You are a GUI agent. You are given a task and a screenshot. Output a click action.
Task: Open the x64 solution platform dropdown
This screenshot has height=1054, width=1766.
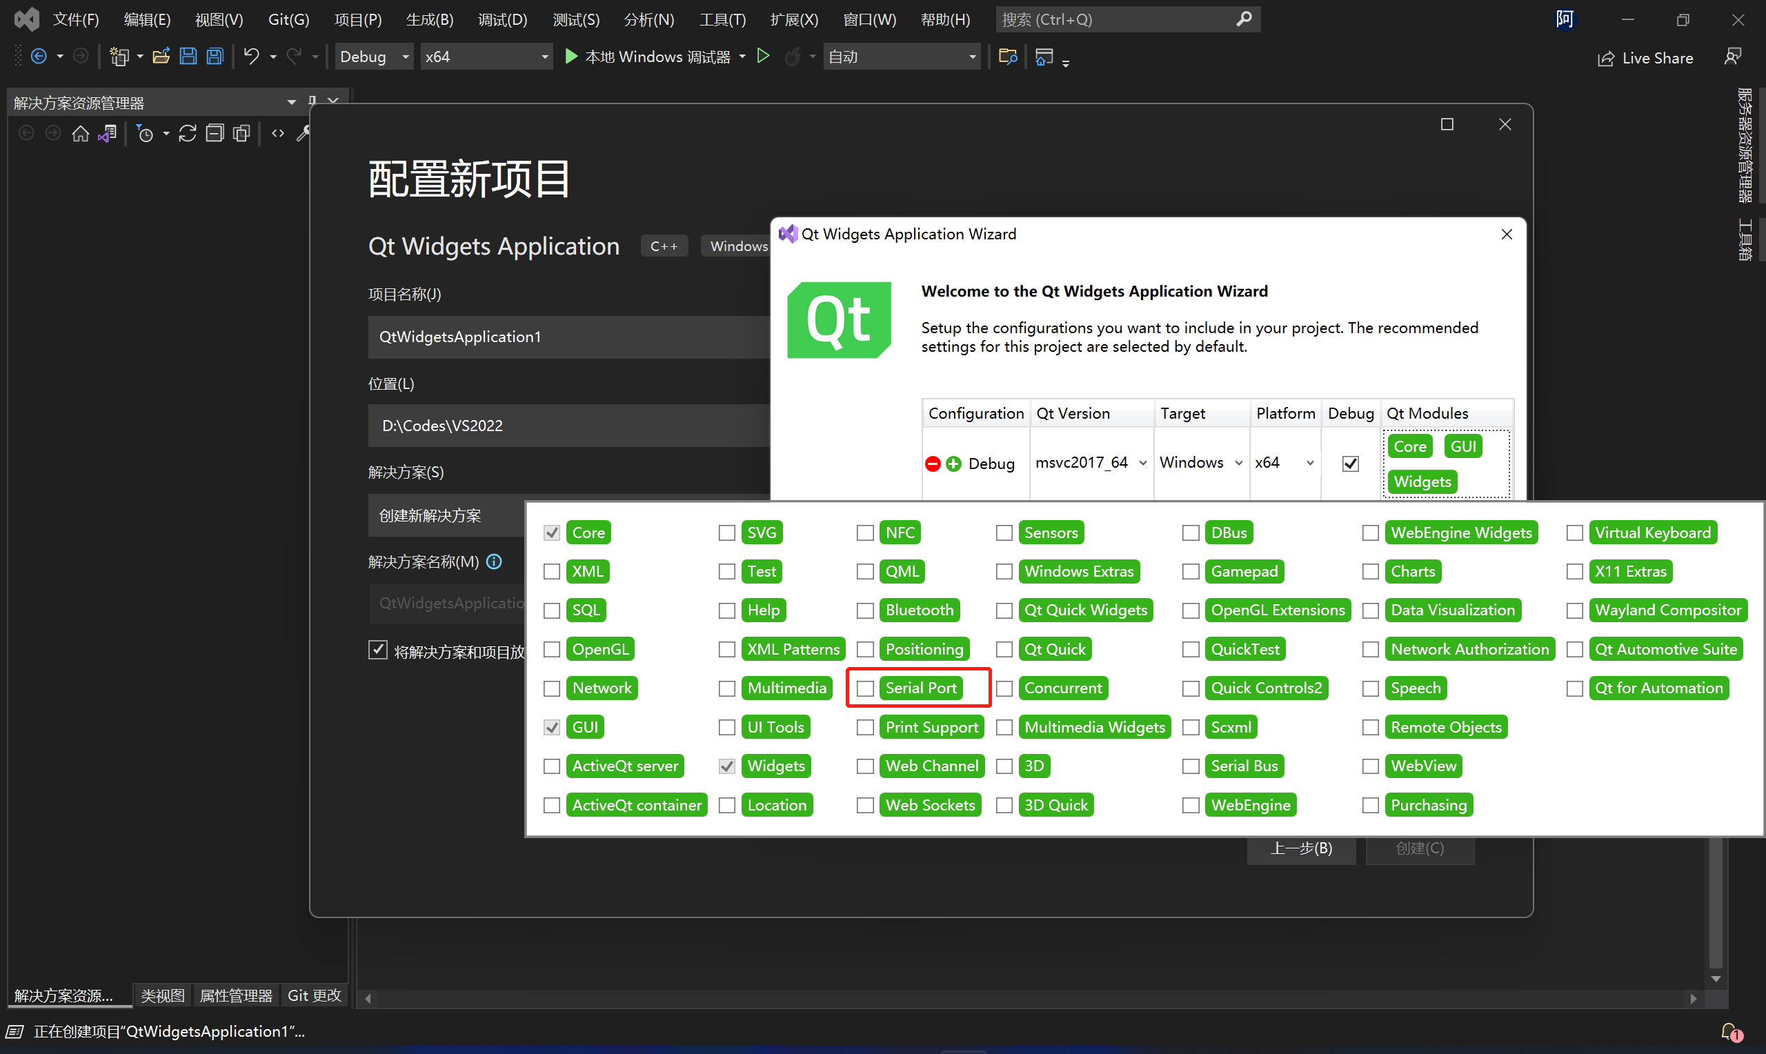[486, 57]
